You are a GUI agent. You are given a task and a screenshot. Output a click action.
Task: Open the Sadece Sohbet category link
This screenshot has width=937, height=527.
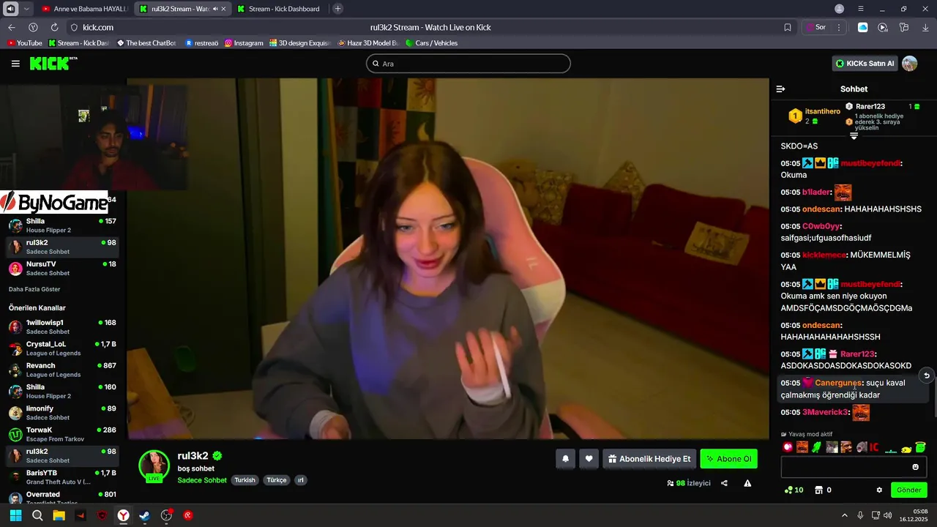202,480
